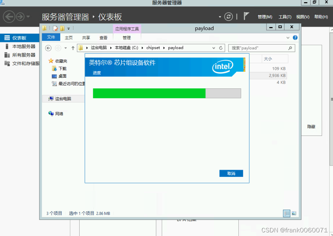This screenshot has width=333, height=236.
Task: Open 帮助(H) menu in Server Manager
Action: 321,17
